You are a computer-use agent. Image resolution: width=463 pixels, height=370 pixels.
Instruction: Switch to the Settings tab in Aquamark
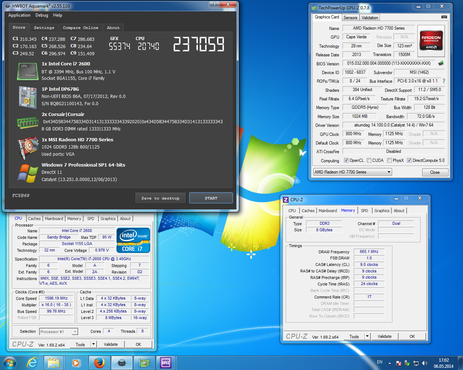pos(44,28)
